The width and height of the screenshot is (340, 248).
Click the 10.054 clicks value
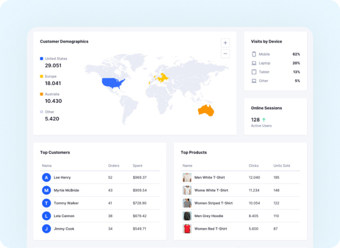click(x=254, y=203)
